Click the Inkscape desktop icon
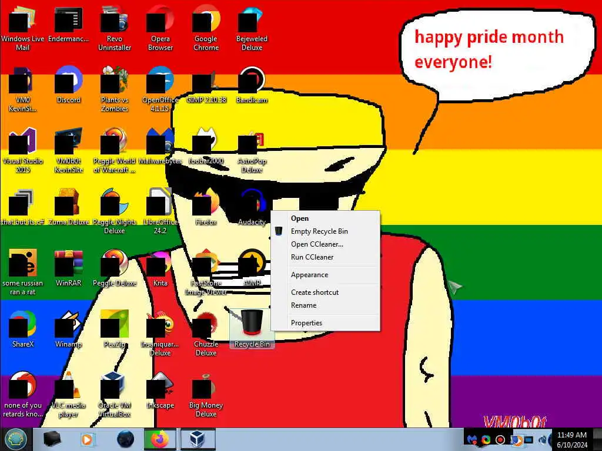This screenshot has width=602, height=451. (160, 390)
